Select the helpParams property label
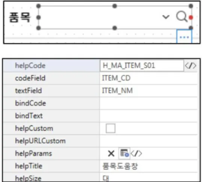The image size is (202, 182). (33, 154)
